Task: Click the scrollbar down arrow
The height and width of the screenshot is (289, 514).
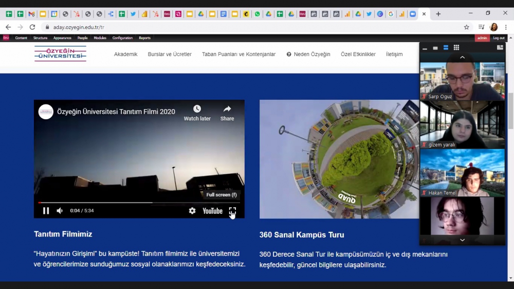Action: point(511,279)
